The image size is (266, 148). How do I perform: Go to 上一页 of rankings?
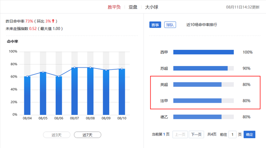180,135
